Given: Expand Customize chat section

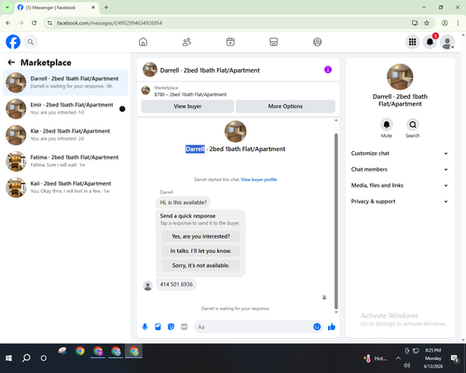Looking at the screenshot, I should click(400, 153).
